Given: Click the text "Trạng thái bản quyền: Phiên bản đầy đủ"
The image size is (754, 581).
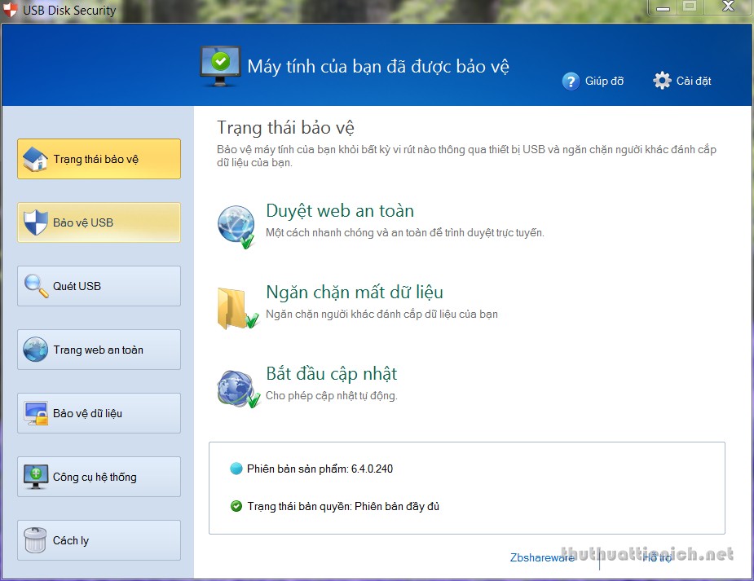Looking at the screenshot, I should tap(343, 506).
